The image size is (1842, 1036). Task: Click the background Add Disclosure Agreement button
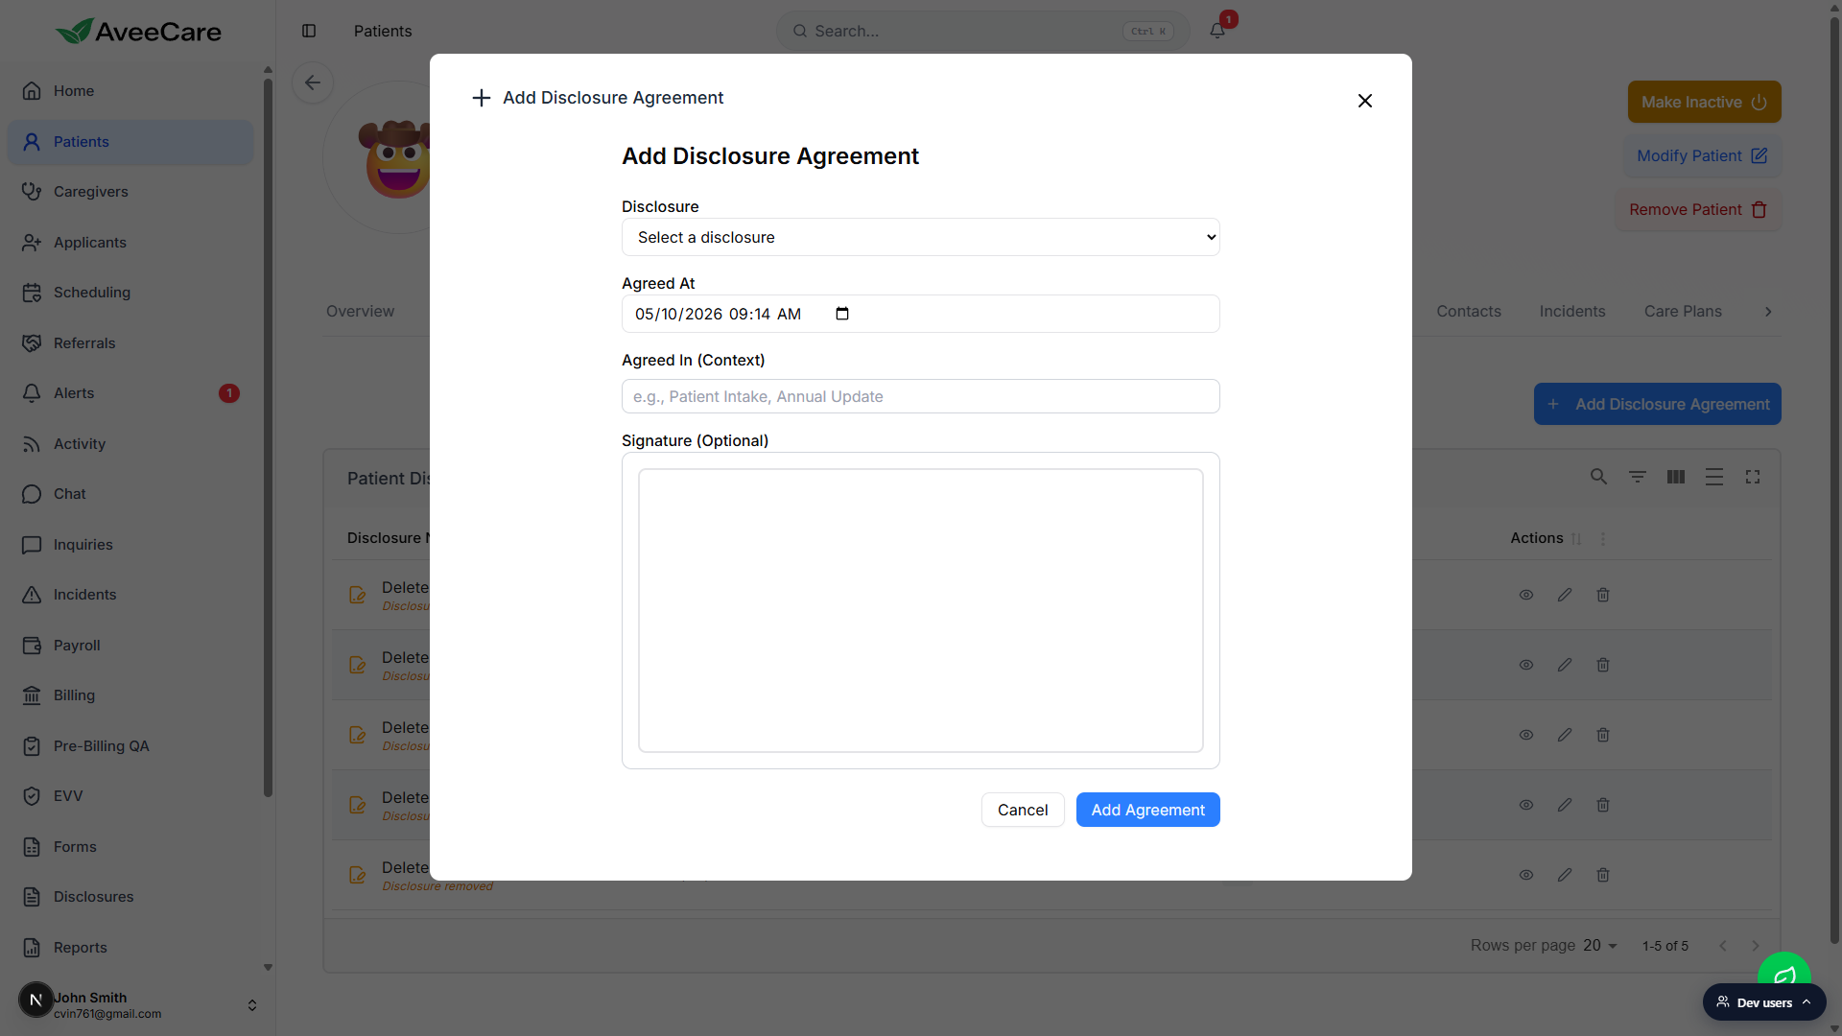(1657, 404)
